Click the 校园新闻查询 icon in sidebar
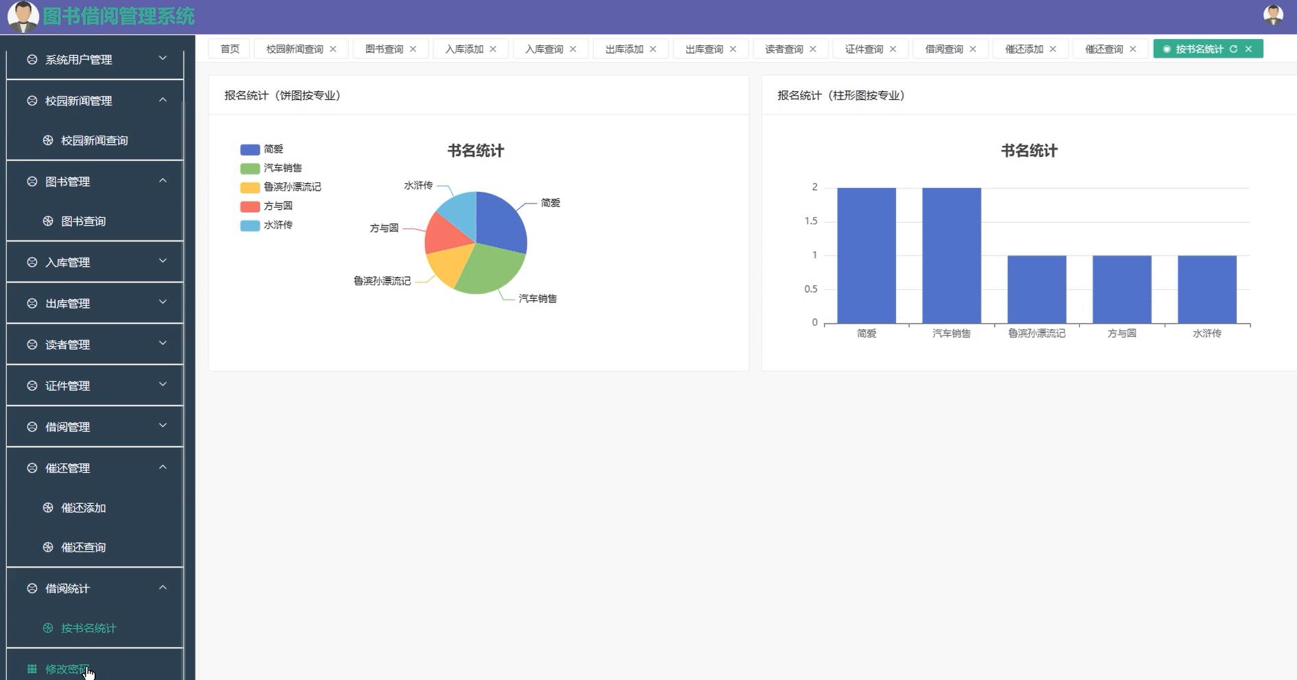Viewport: 1297px width, 680px height. click(x=48, y=140)
